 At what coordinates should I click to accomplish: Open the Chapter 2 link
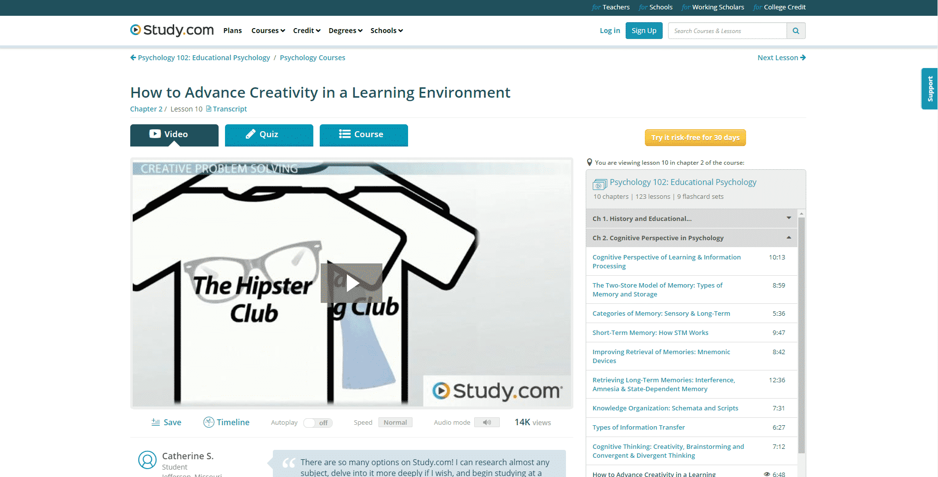pyautogui.click(x=146, y=109)
